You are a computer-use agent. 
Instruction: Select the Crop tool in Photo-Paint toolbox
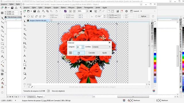[x=25, y=34]
